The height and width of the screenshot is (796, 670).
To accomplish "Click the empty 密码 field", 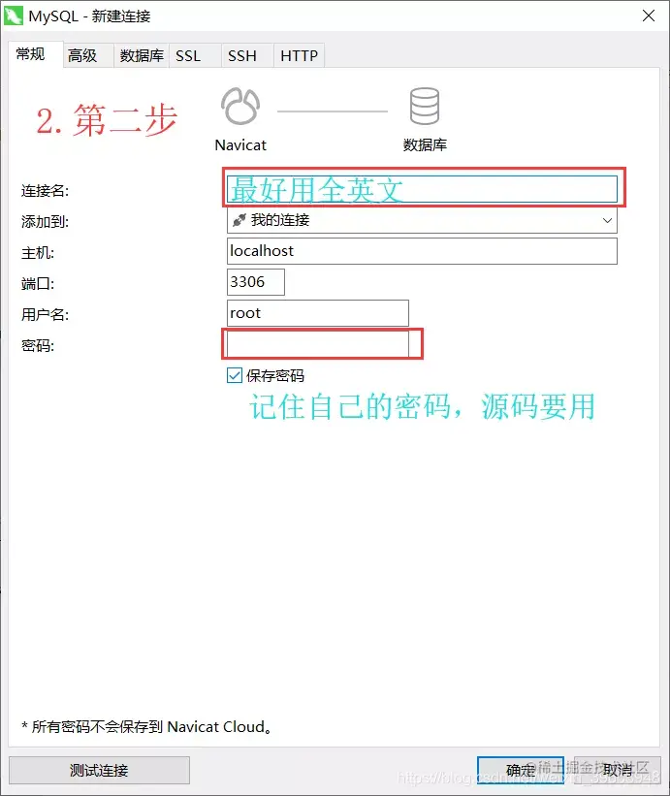I will pos(318,344).
